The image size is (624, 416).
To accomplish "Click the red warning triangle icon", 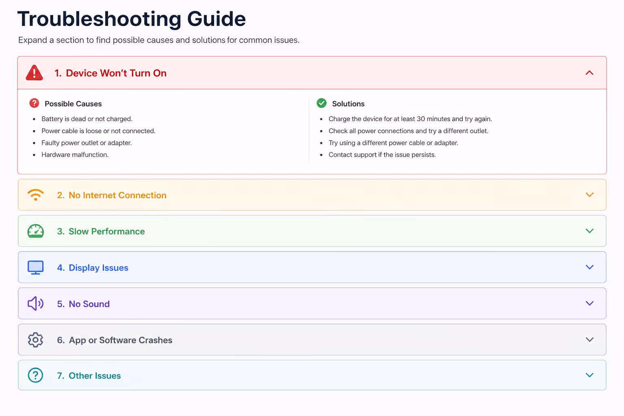I will (x=35, y=73).
